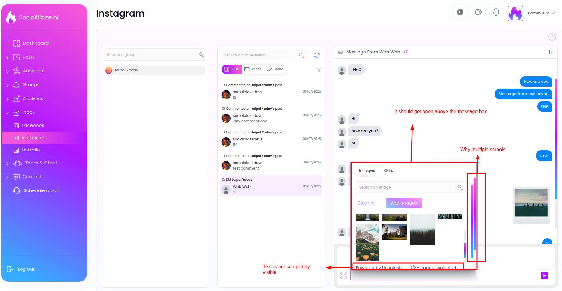Click the Search a group field
This screenshot has height=291, width=562.
coord(149,55)
